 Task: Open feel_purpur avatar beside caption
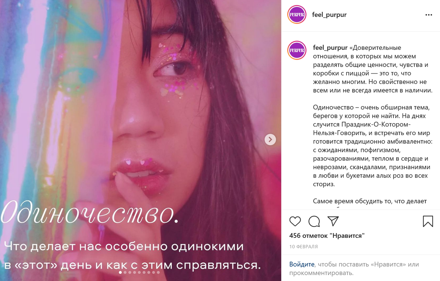(x=297, y=50)
